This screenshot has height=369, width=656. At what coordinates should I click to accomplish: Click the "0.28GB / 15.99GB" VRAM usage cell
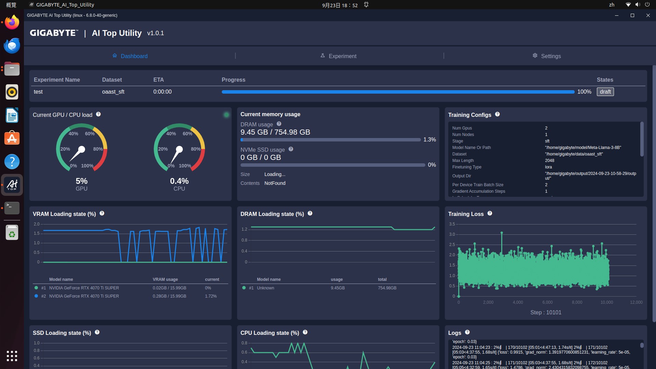(169, 296)
